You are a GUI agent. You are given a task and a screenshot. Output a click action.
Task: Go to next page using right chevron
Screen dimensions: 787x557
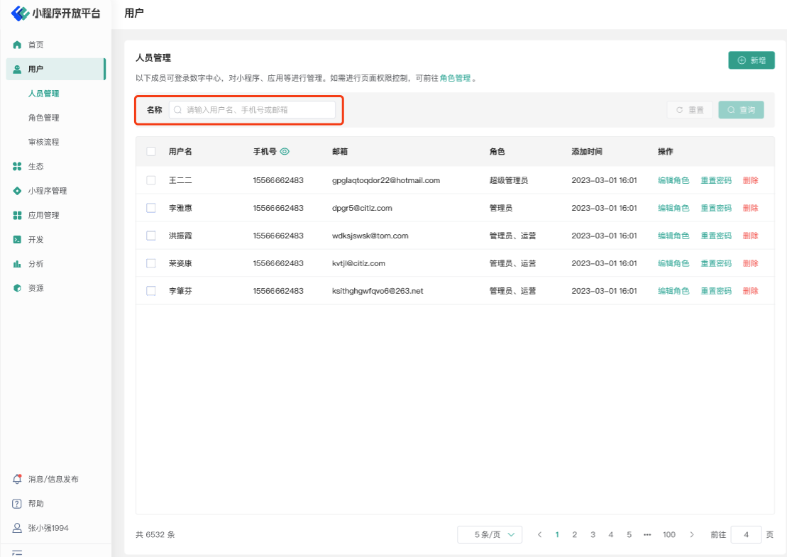tap(692, 535)
